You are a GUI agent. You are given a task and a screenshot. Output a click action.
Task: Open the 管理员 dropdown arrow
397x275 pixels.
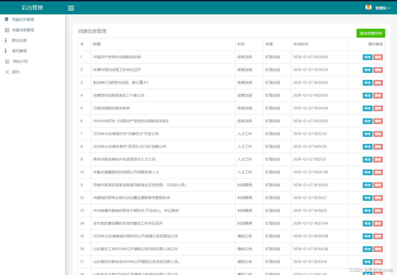(389, 8)
